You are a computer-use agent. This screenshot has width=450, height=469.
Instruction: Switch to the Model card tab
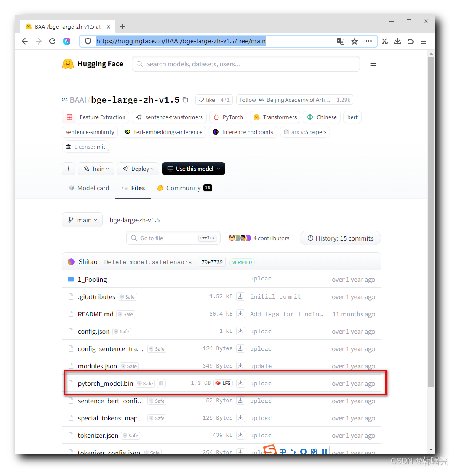[x=89, y=188]
